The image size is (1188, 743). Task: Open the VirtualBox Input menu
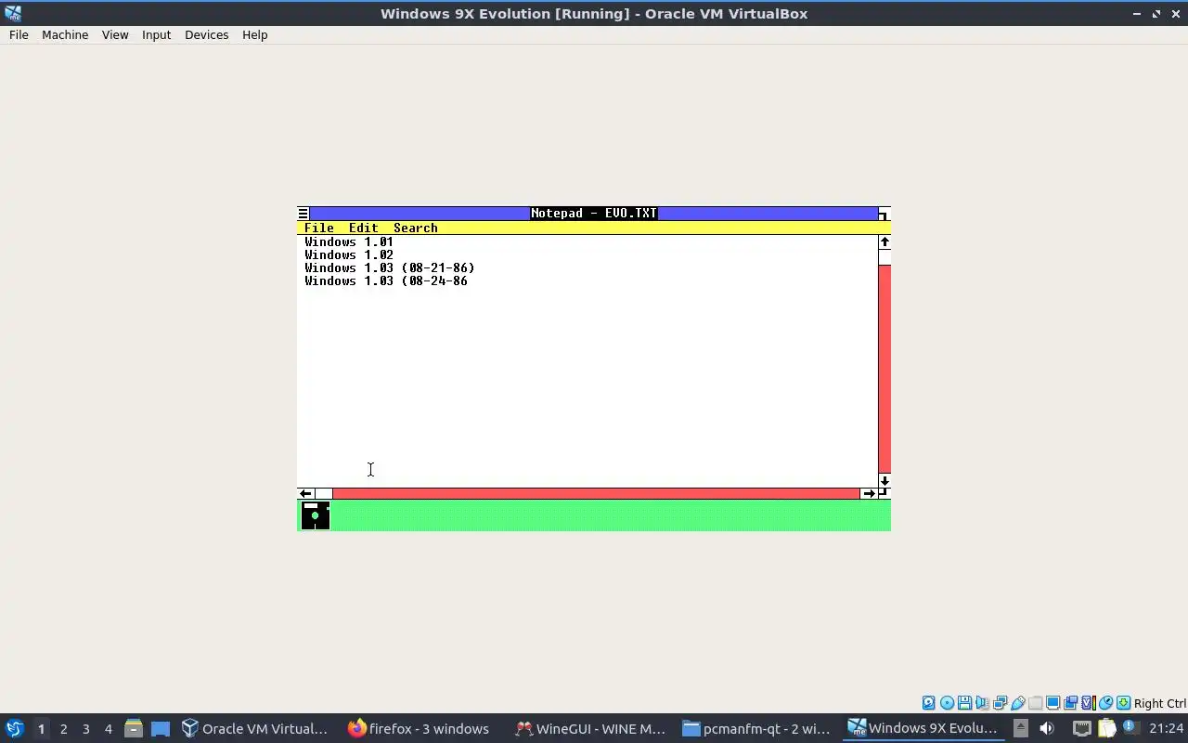pyautogui.click(x=156, y=34)
